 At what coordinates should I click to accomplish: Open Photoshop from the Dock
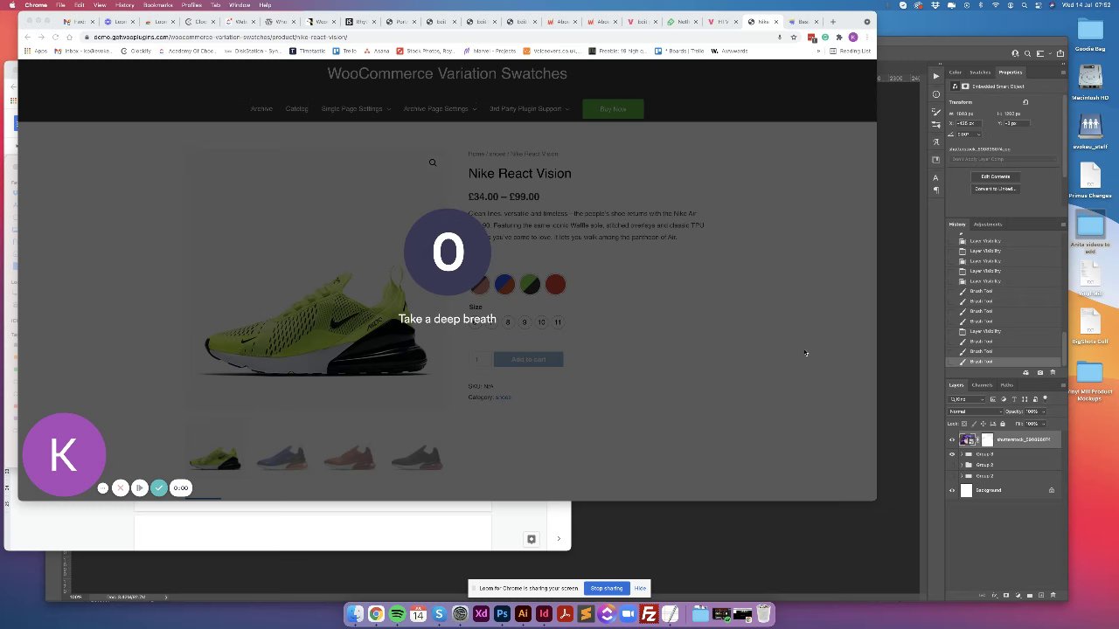click(x=502, y=615)
